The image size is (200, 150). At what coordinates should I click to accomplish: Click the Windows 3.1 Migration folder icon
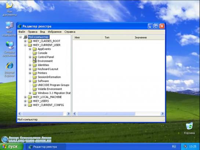click(x=34, y=93)
